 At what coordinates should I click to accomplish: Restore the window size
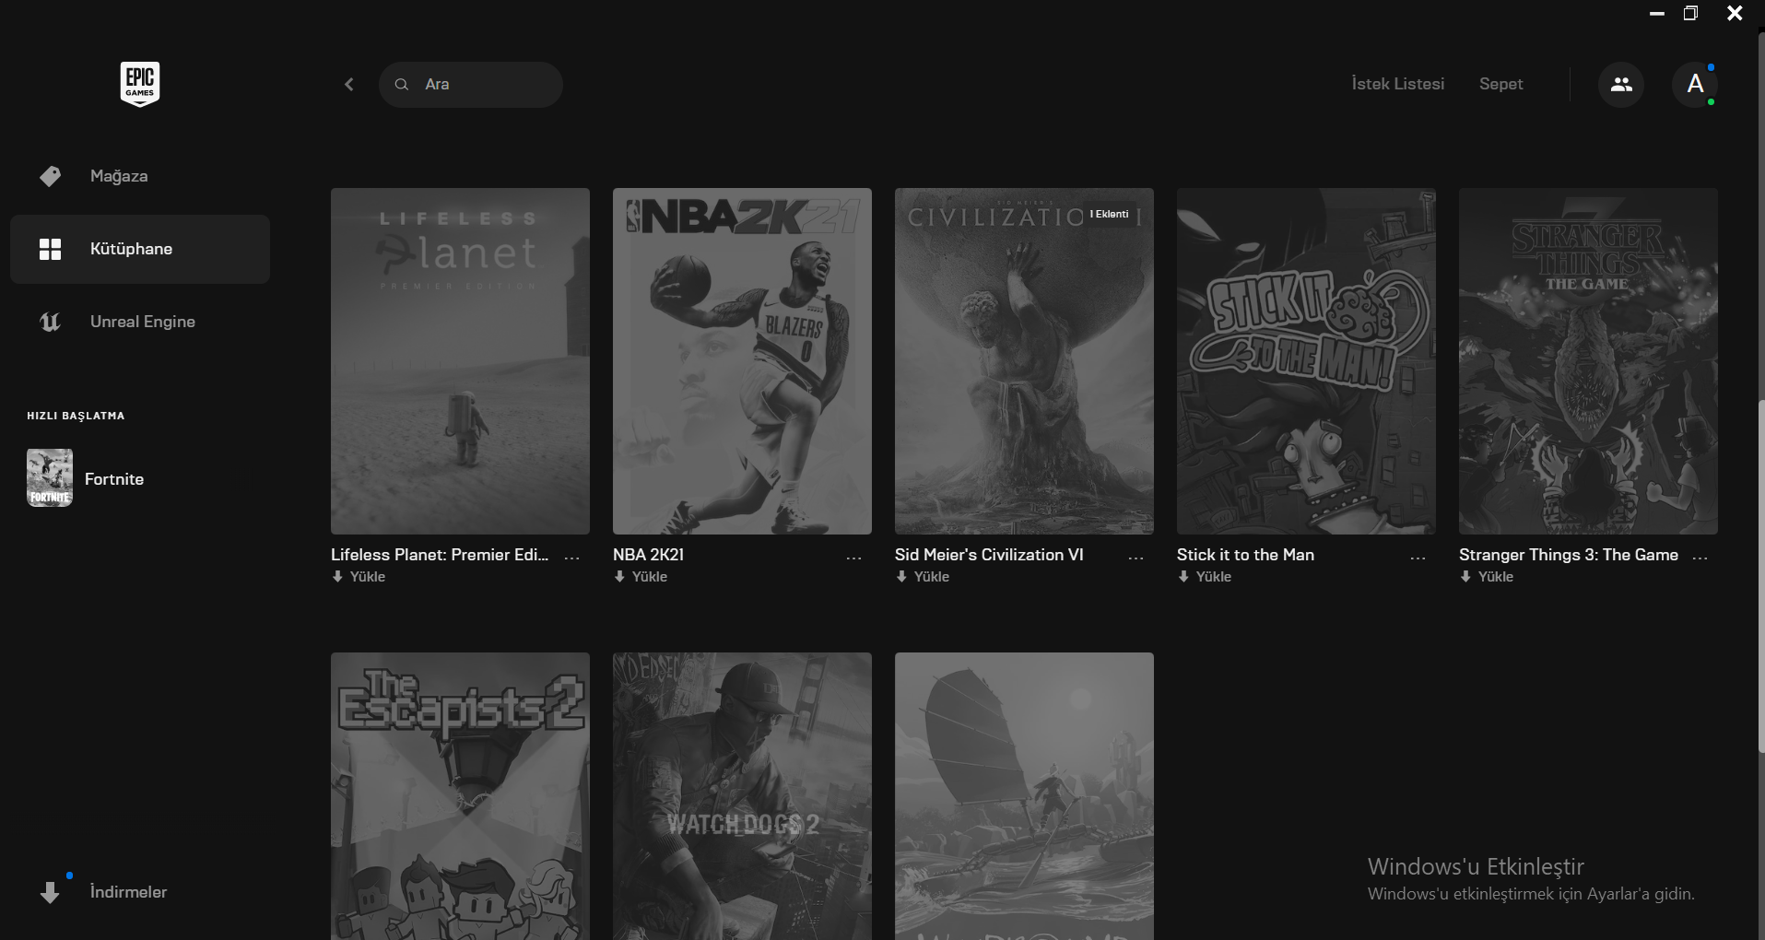[x=1690, y=13]
